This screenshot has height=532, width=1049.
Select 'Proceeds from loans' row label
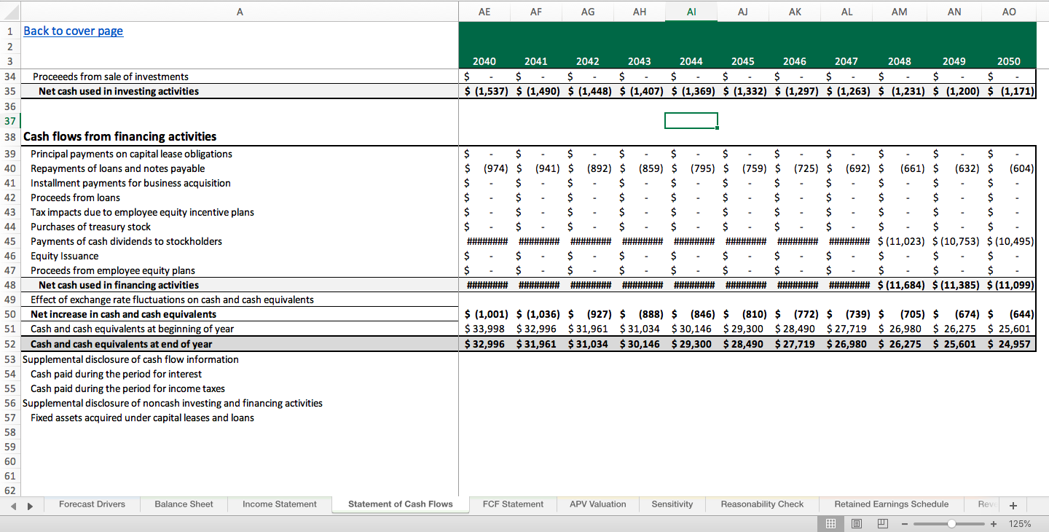click(75, 197)
